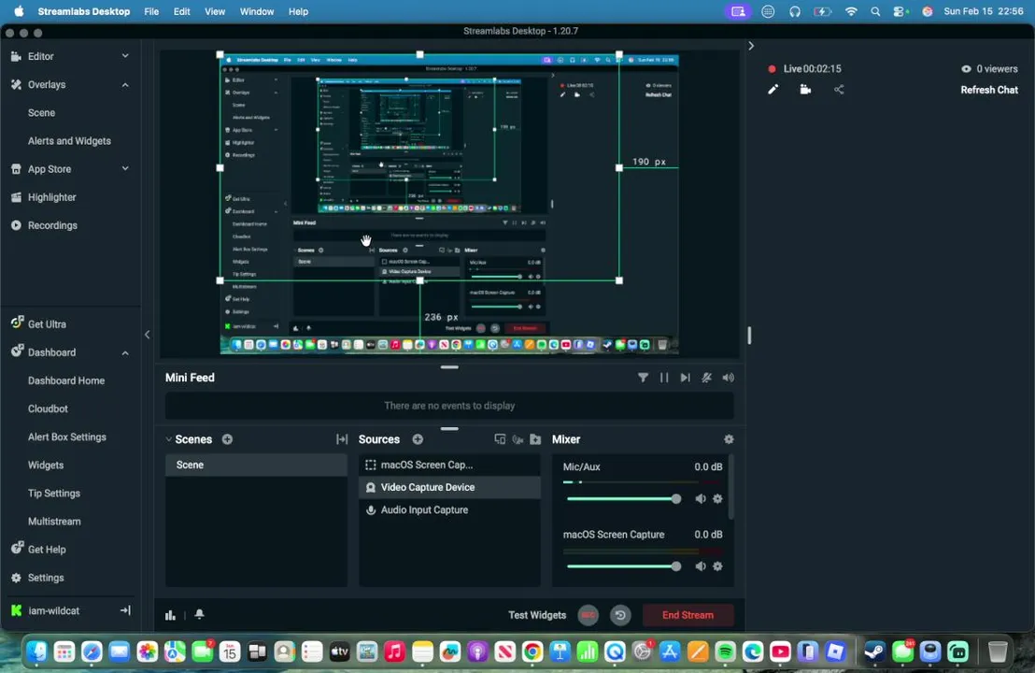Click the Mixer panel scrollbar
This screenshot has height=673, width=1035.
(x=730, y=487)
